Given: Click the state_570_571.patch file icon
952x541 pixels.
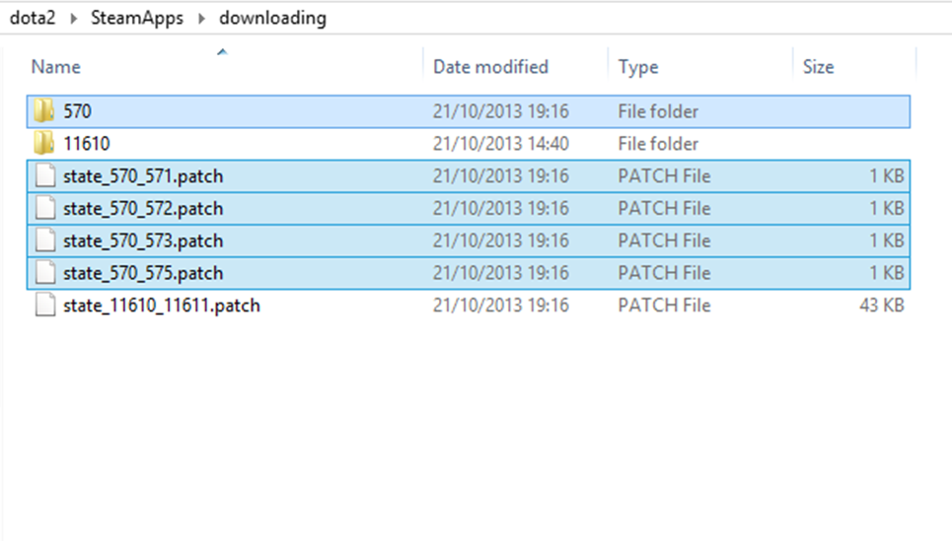Looking at the screenshot, I should click(x=43, y=176).
